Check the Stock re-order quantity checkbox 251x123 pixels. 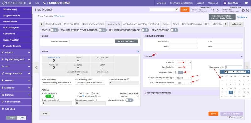(96, 100)
